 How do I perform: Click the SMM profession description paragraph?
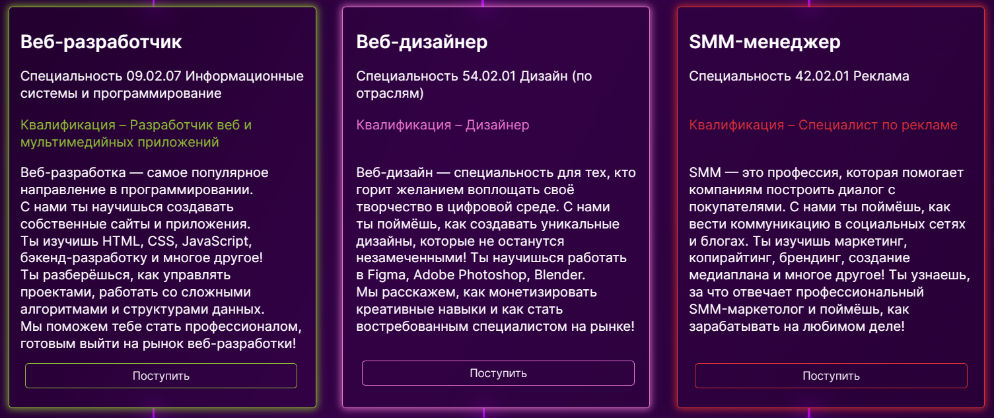click(830, 250)
